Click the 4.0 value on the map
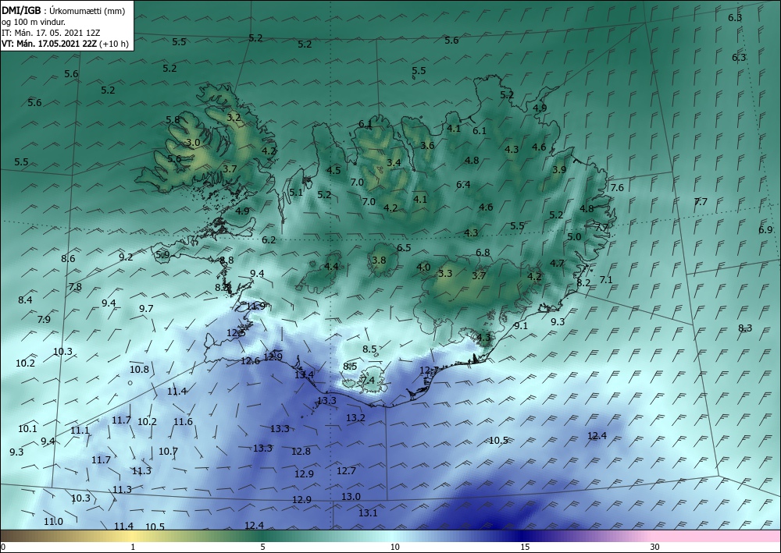The image size is (781, 553). [423, 268]
